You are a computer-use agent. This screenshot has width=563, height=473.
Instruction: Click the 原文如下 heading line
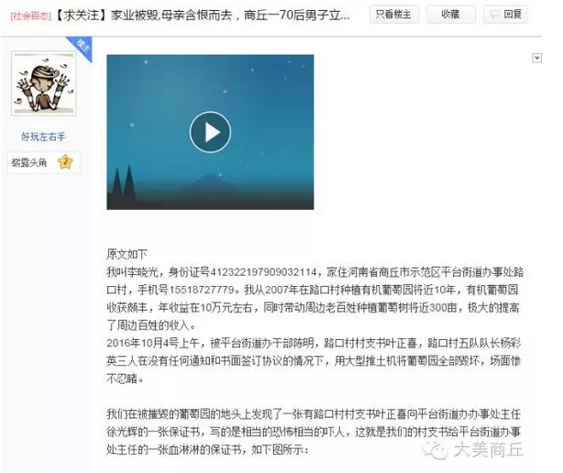(127, 254)
